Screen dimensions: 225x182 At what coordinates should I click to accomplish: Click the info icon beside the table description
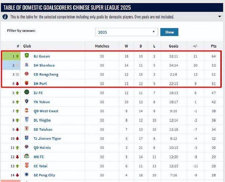click(5, 16)
